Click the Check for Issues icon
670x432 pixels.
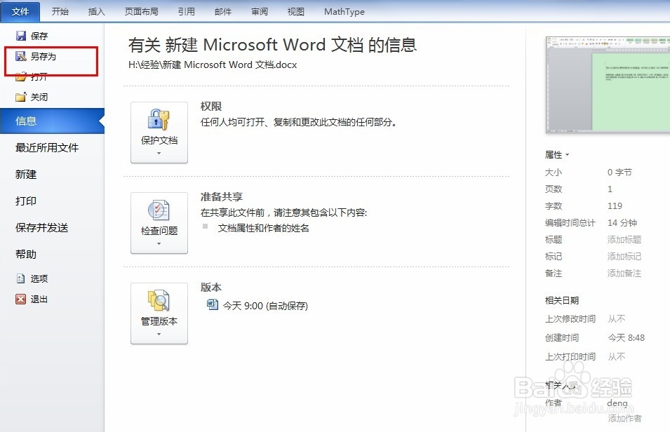click(159, 210)
